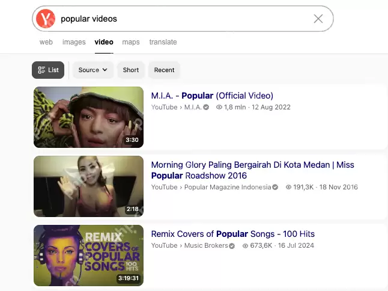Click the views eye icon beside 191,3K

(288, 188)
